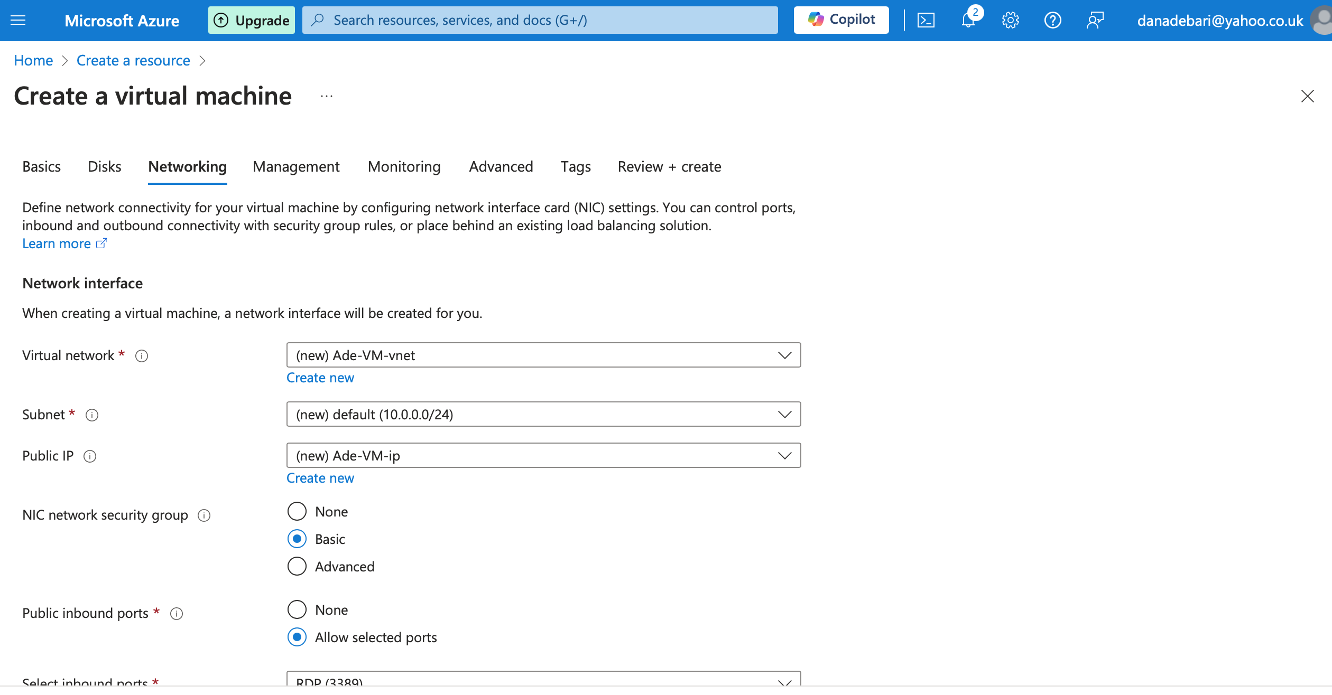
Task: Click info icon next to Virtual network
Action: click(x=142, y=356)
